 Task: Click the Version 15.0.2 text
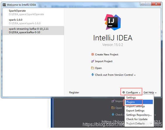point(113,45)
